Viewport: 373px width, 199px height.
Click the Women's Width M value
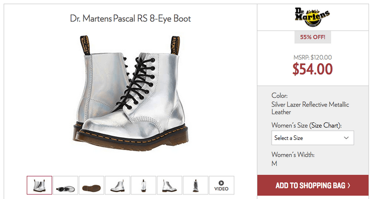[274, 164]
